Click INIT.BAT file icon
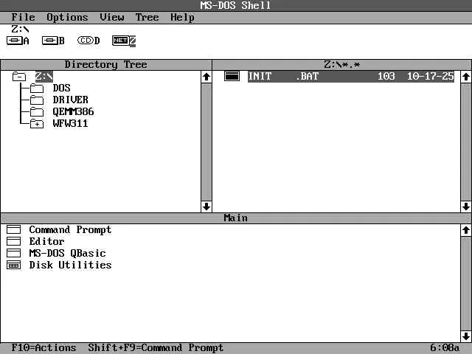The height and width of the screenshot is (354, 472). pyautogui.click(x=232, y=76)
